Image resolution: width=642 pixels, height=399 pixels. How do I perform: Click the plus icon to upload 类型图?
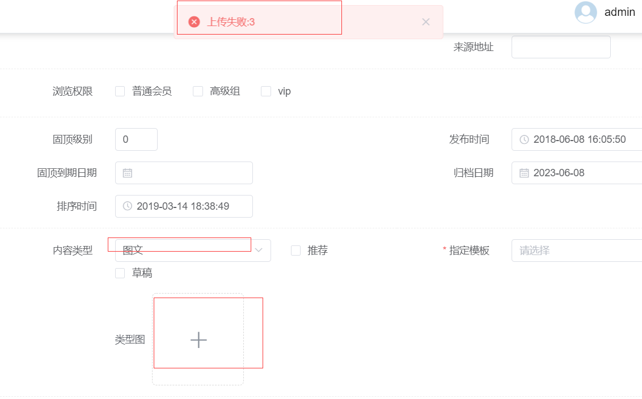coord(198,340)
